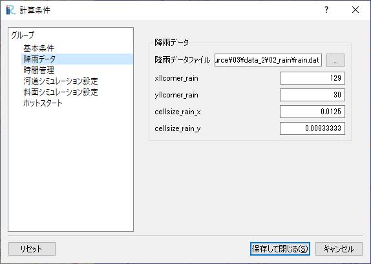Click the iRIC logo icon in title bar

tap(10, 10)
